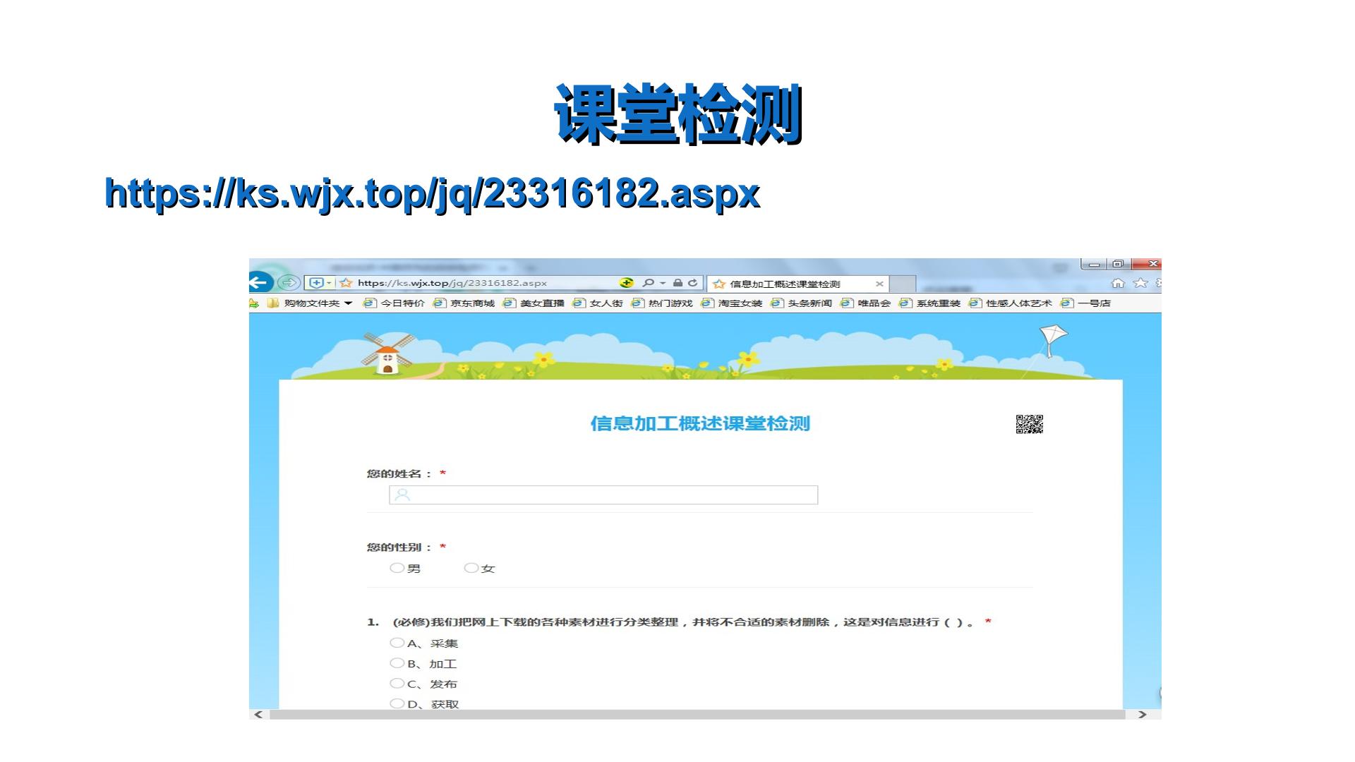Open the new blank tab button
The width and height of the screenshot is (1355, 762).
903,284
